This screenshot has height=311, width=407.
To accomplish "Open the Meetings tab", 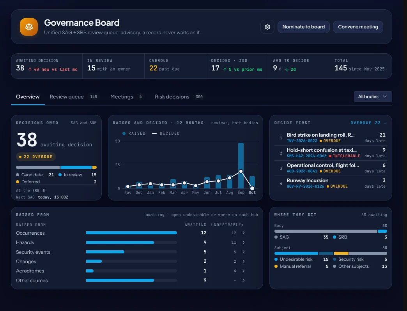I will click(x=127, y=97).
